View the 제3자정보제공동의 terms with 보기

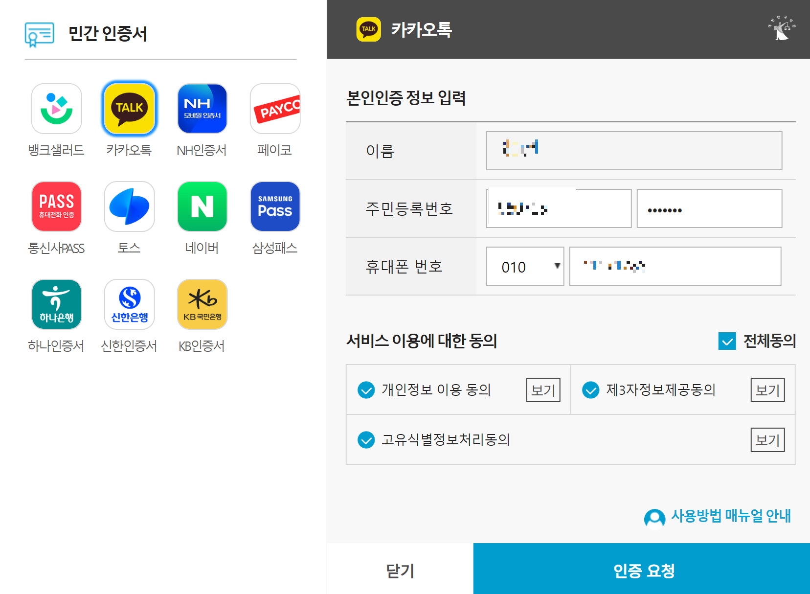click(x=768, y=390)
